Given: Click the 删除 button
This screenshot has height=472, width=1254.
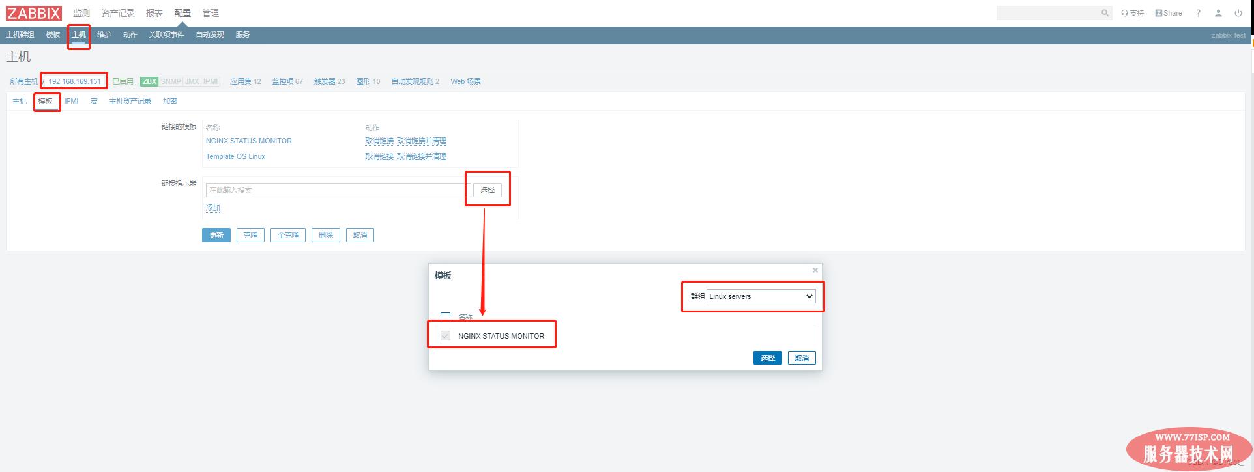Looking at the screenshot, I should coord(326,235).
